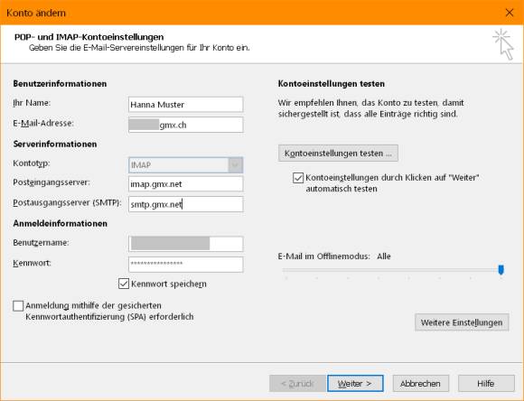Screen dimensions: 524x401
Task: Click the Kennwort password field
Action: pos(185,265)
